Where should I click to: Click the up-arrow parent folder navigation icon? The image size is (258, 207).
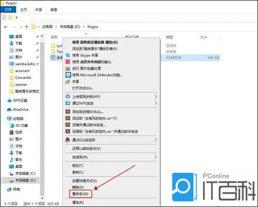tap(27, 27)
